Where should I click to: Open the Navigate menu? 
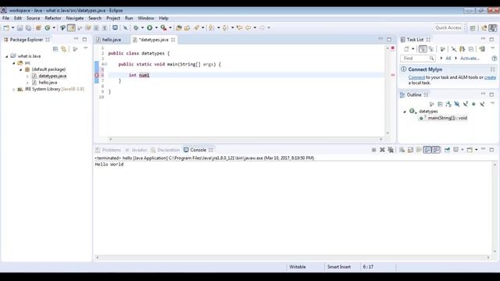coord(75,18)
